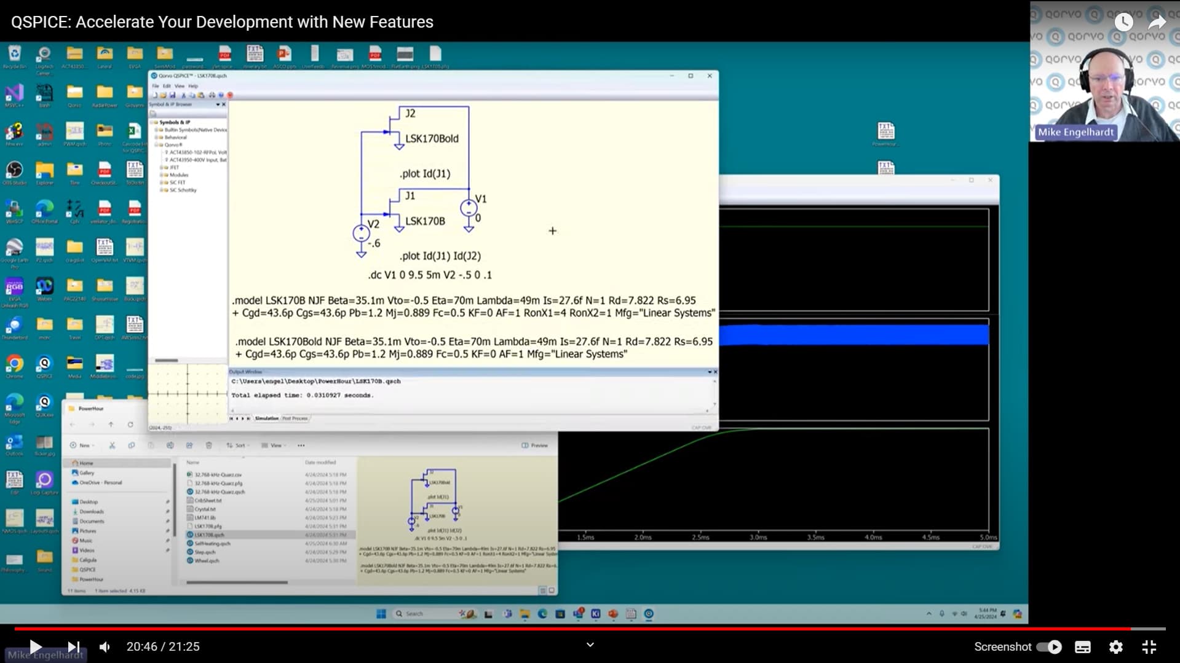
Task: Select the CribSheet.txt file
Action: point(208,500)
